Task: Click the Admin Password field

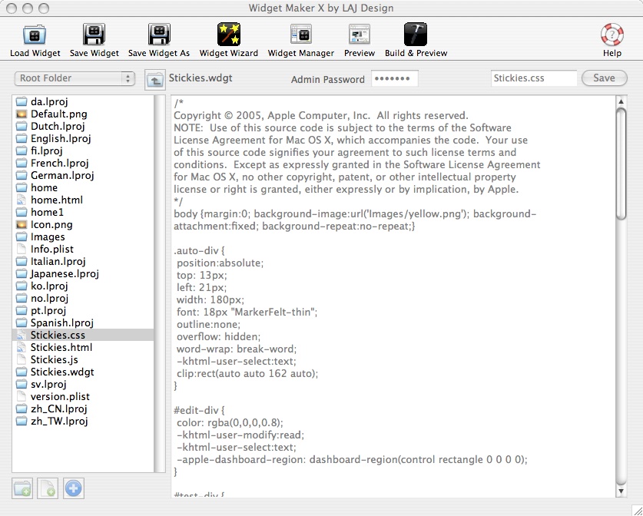Action: coord(395,78)
